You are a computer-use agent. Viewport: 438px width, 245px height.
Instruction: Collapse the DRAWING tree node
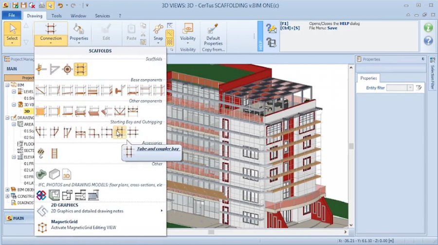7,118
